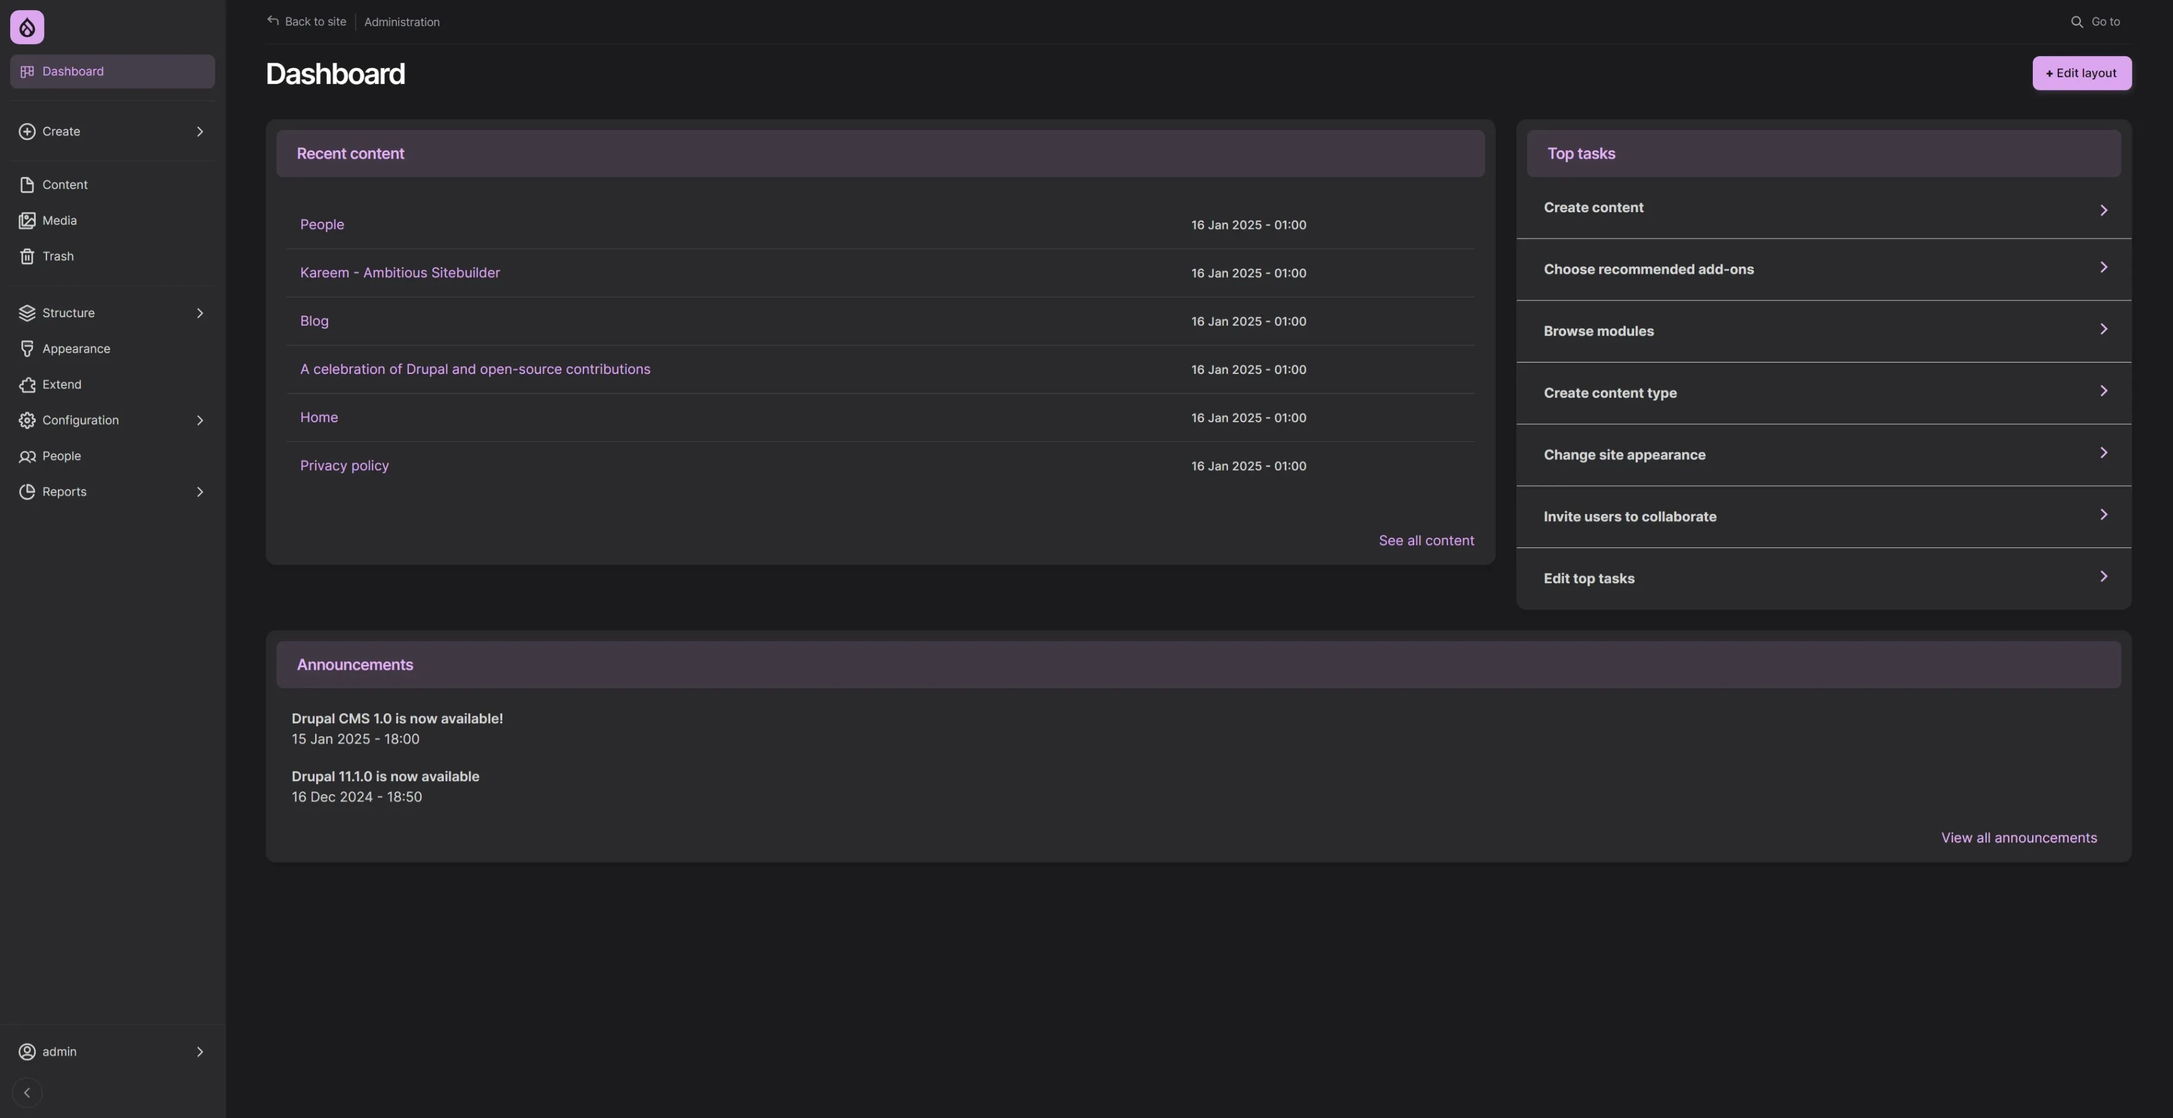Screen dimensions: 2173x1118
Task: Open the Kareem - Ambitious Sitebuilder content link
Action: pos(400,272)
